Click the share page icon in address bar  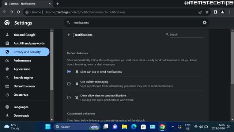[x=200, y=12]
